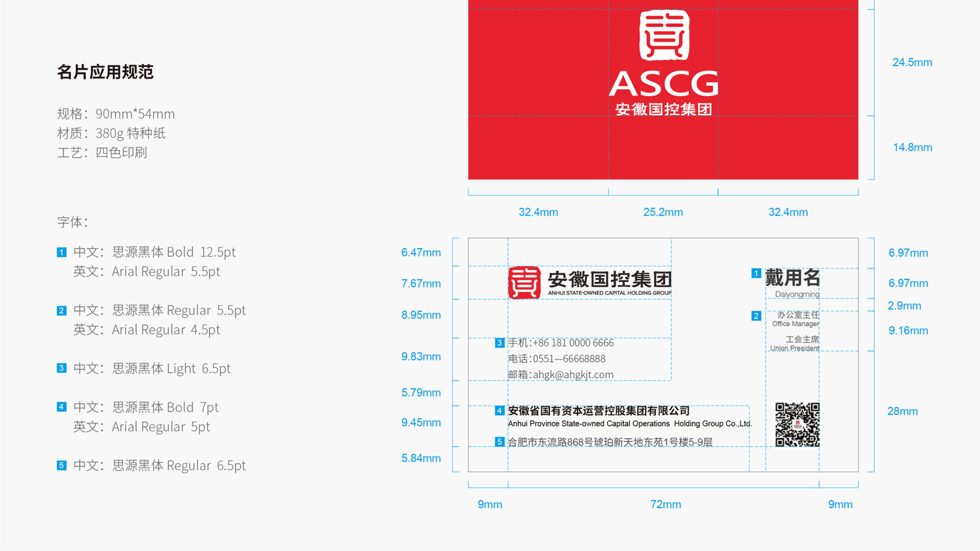Click 安徽国控集团 text on white card

(609, 280)
